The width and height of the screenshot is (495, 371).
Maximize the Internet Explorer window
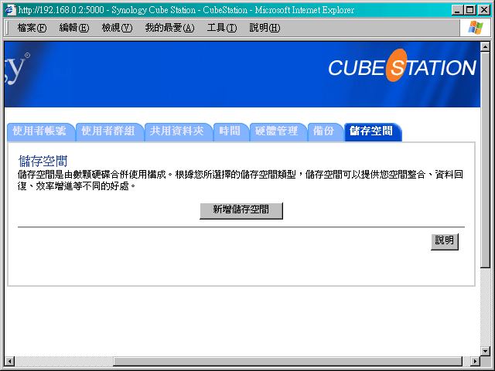click(469, 10)
